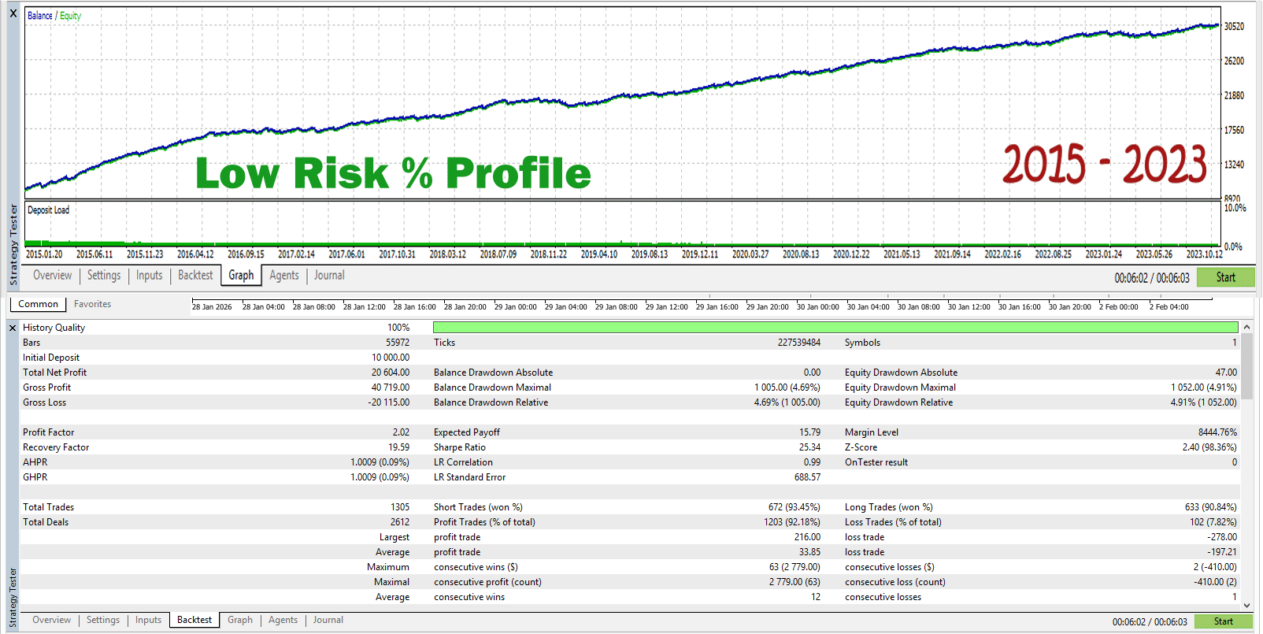Open the Inputs tab in upper panel
This screenshot has height=634, width=1263.
[149, 276]
